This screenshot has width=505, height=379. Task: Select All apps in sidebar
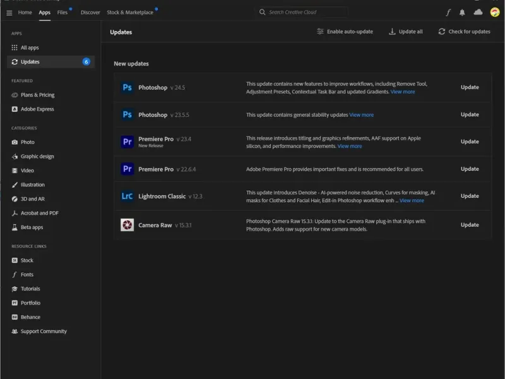tap(30, 47)
